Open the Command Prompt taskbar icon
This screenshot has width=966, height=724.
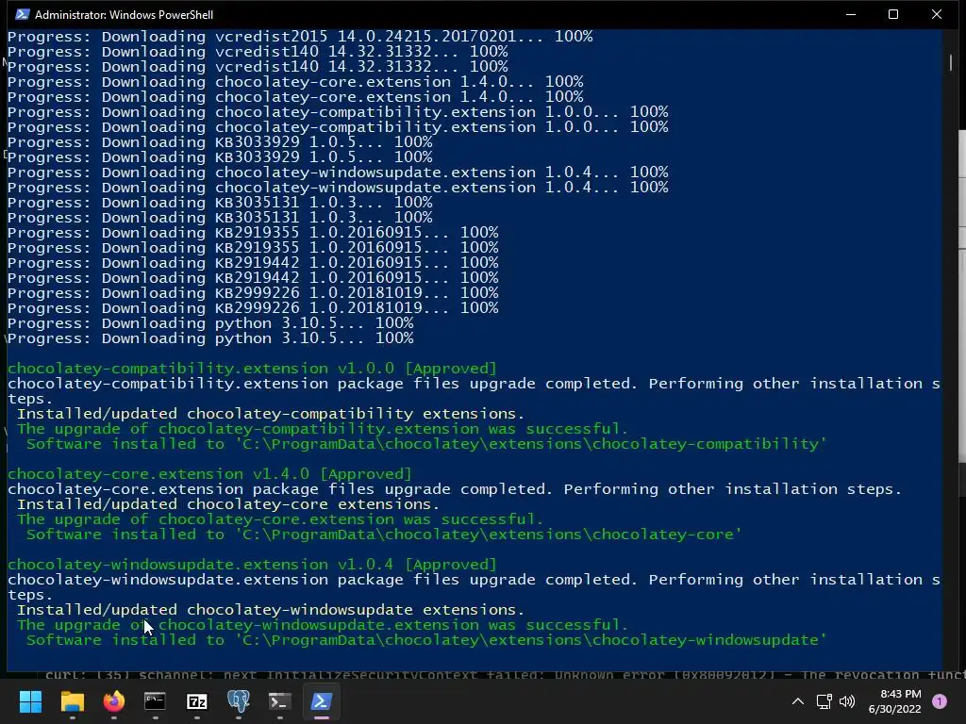click(x=155, y=701)
